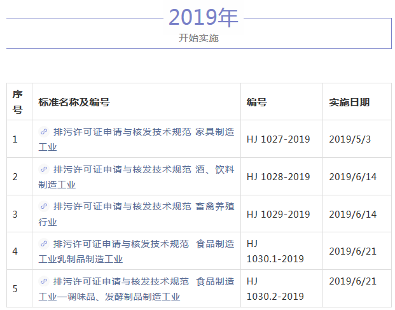Select the HJ 1028-2019 code cell
This screenshot has height=310, width=395.
pyautogui.click(x=278, y=176)
